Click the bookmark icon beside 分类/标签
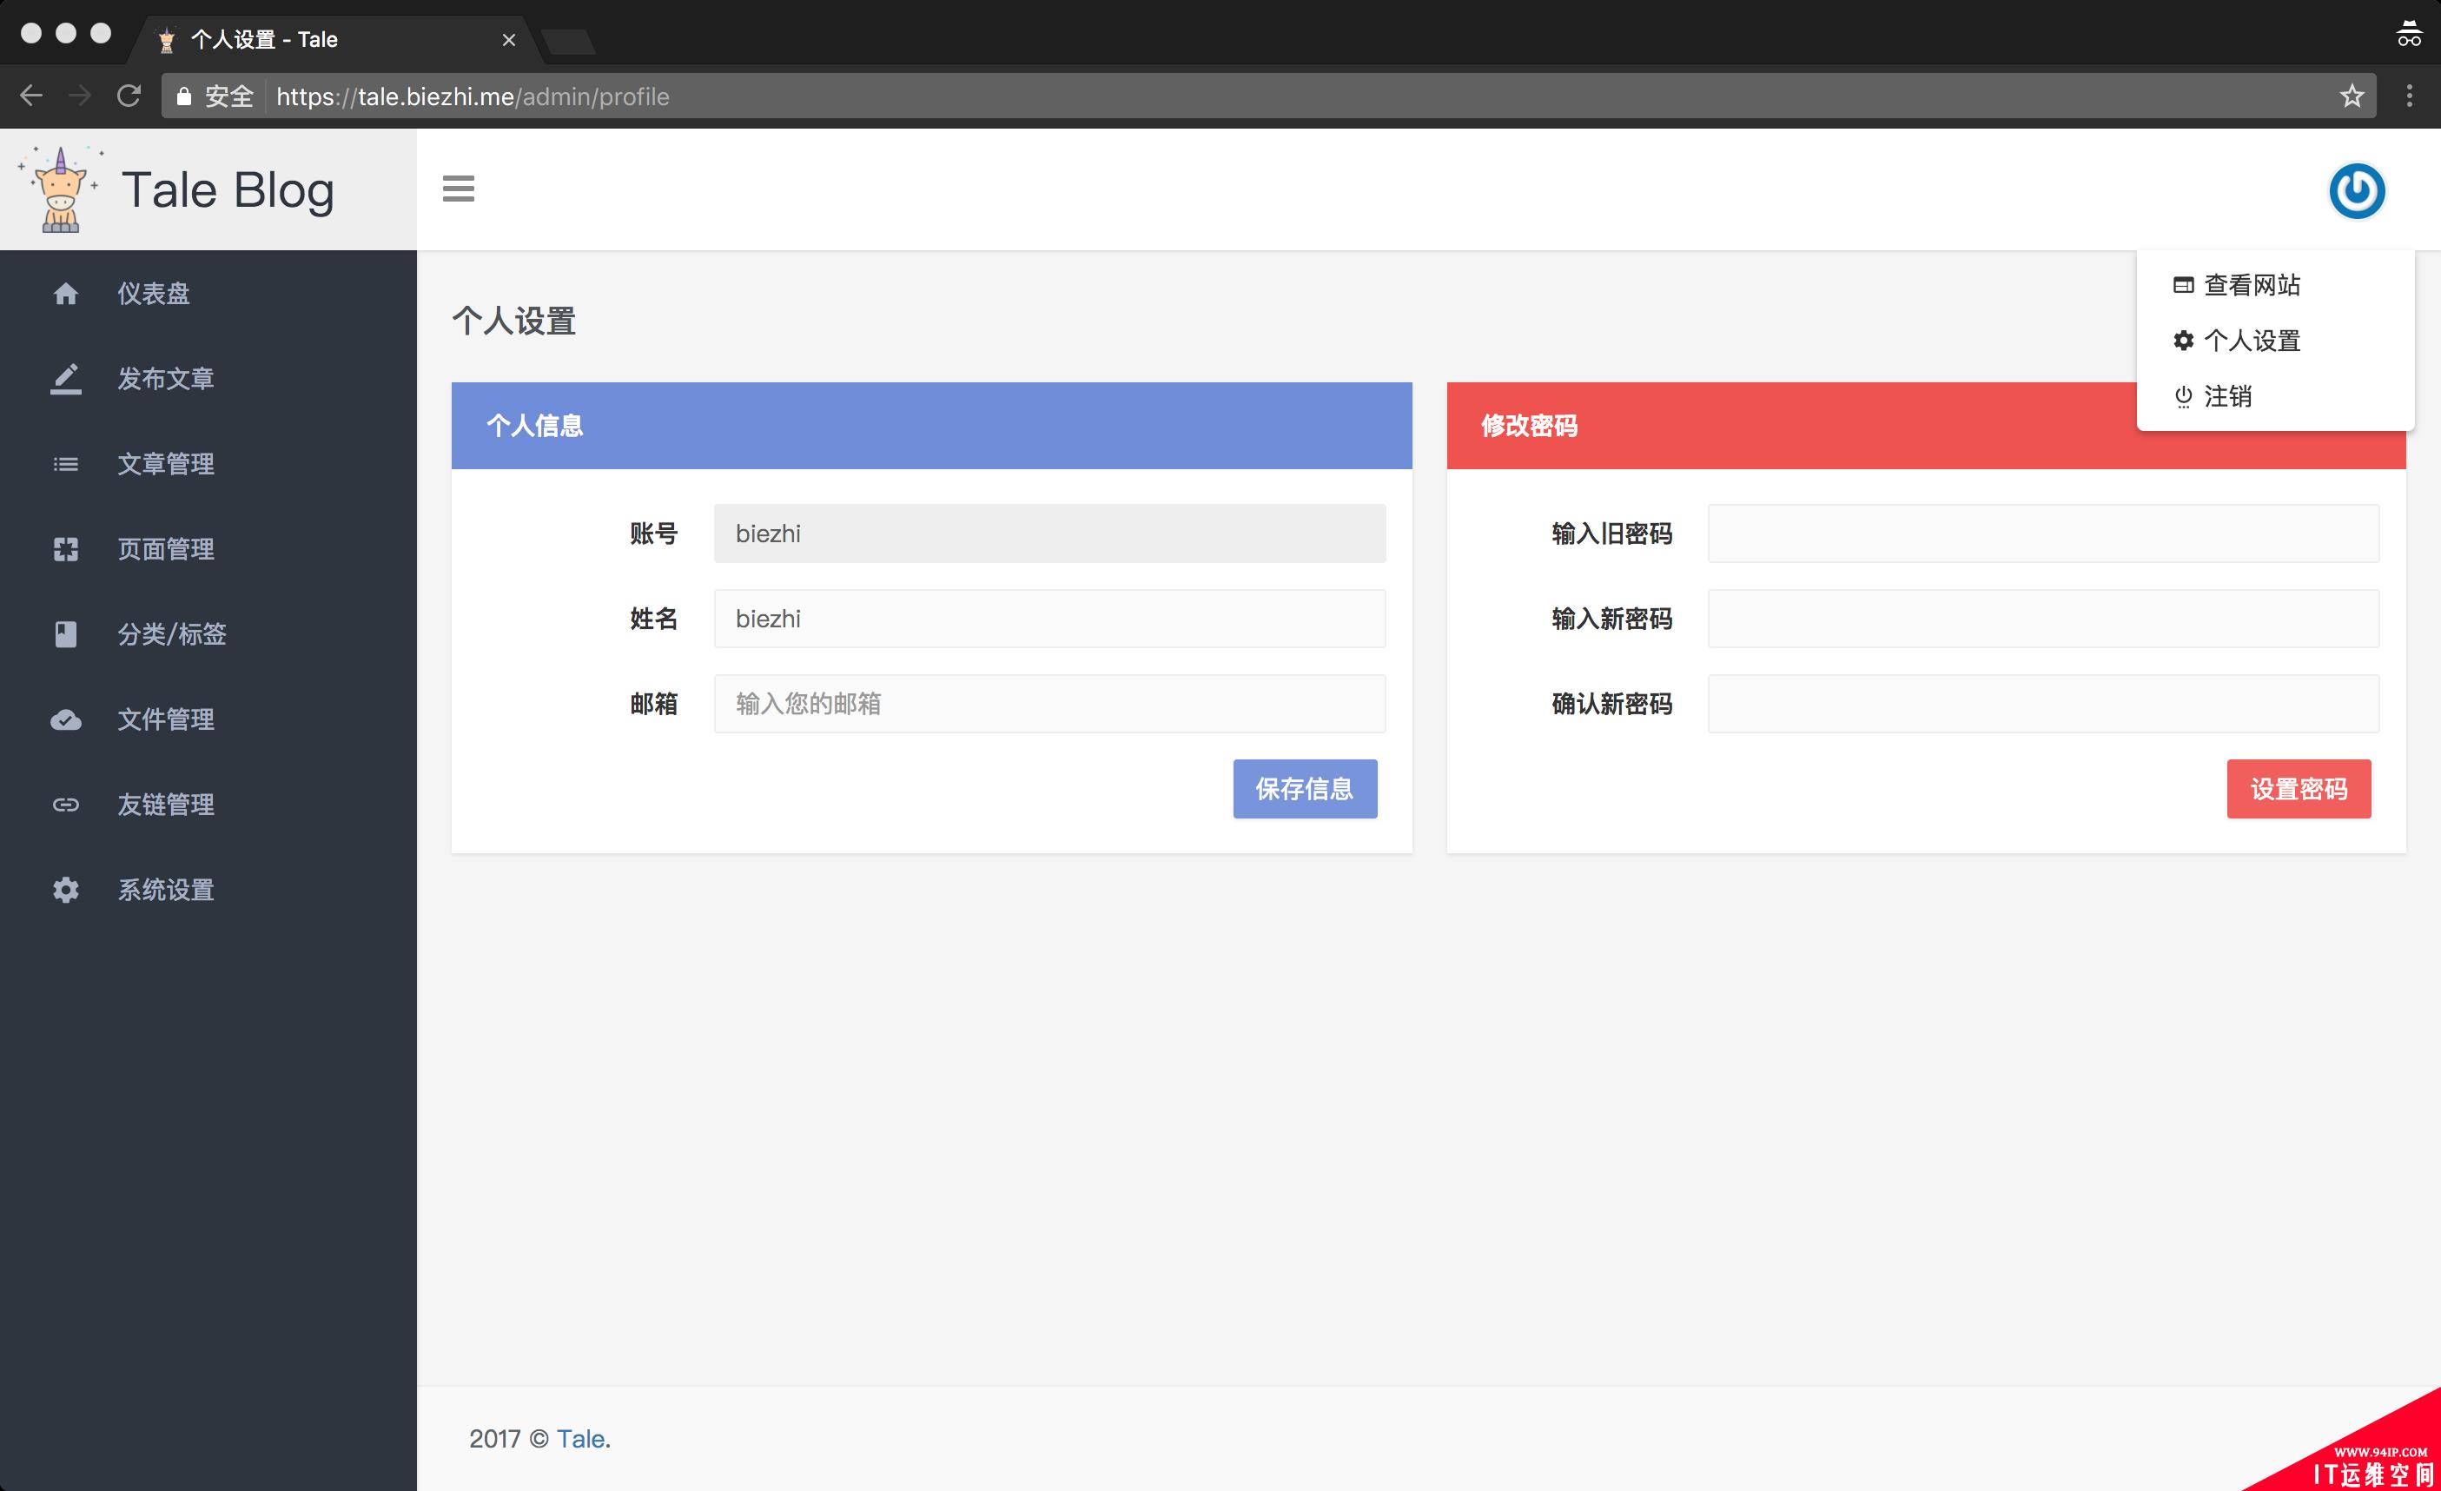 coord(65,634)
